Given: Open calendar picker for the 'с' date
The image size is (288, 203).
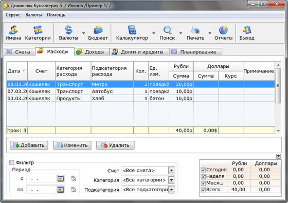Looking at the screenshot, I should pyautogui.click(x=60, y=178).
